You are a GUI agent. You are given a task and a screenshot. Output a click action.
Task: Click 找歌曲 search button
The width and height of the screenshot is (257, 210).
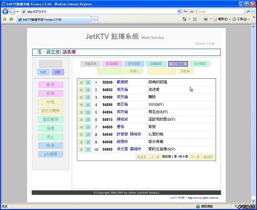pyautogui.click(x=186, y=71)
